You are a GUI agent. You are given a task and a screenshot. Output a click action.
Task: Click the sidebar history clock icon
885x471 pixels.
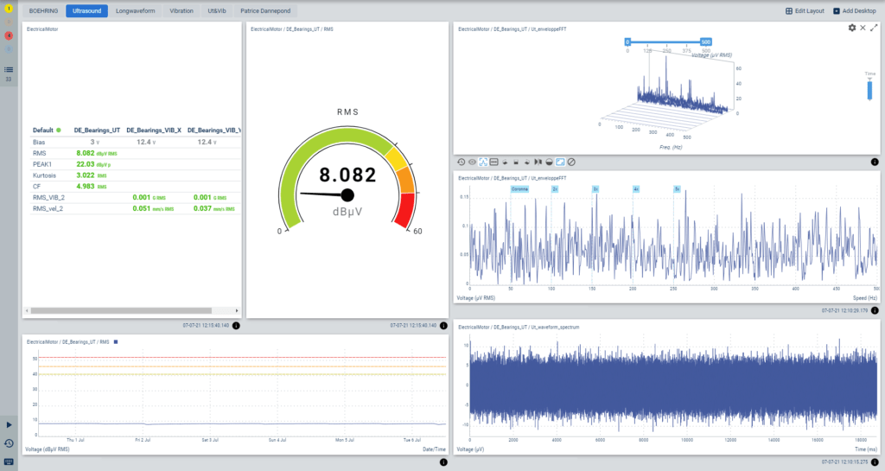pos(9,443)
